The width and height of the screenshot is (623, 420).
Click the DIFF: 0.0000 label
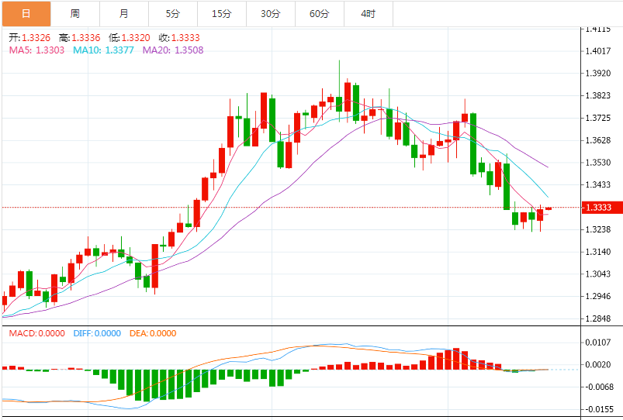(x=97, y=333)
